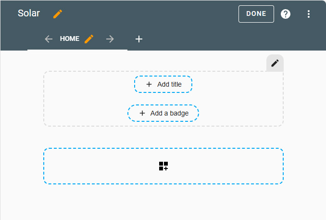The width and height of the screenshot is (326, 220).
Task: Click the blue dashed add-card placeholder
Action: tap(163, 166)
